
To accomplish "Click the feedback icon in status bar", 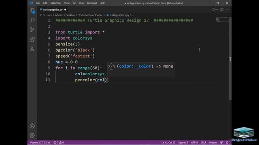I will tap(221, 143).
